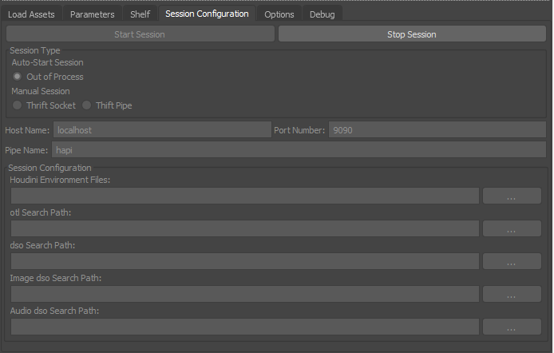Image resolution: width=554 pixels, height=353 pixels.
Task: Open the Parameters tab
Action: pos(92,14)
